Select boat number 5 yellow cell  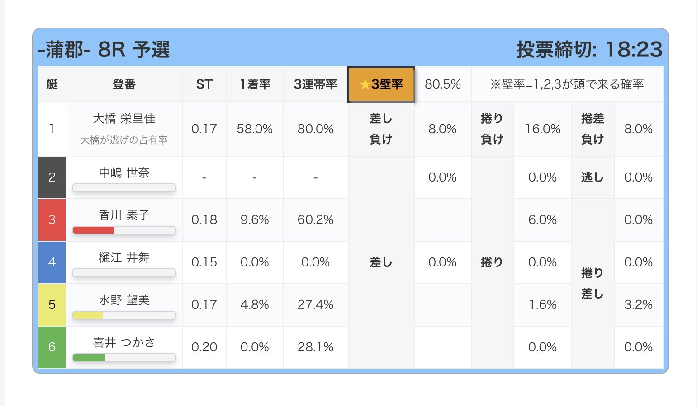pos(52,305)
